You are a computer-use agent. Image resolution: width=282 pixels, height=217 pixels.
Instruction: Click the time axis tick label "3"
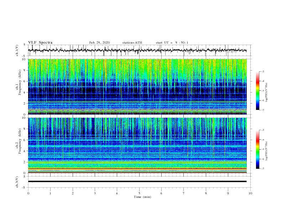click(95, 193)
